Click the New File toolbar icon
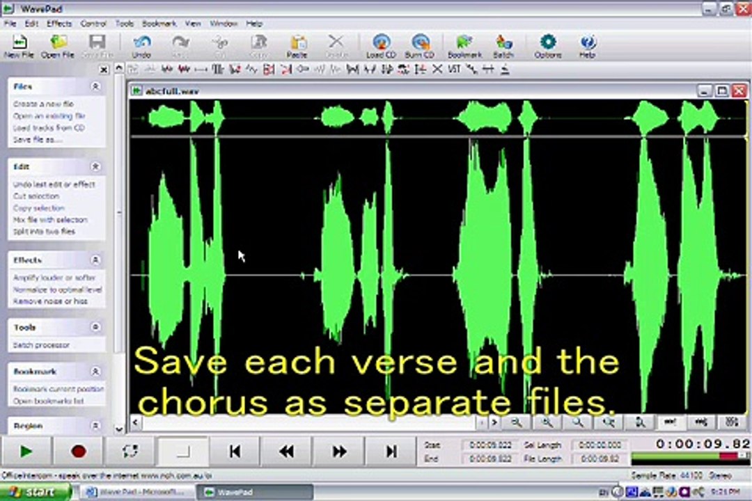This screenshot has width=752, height=501. 19,47
